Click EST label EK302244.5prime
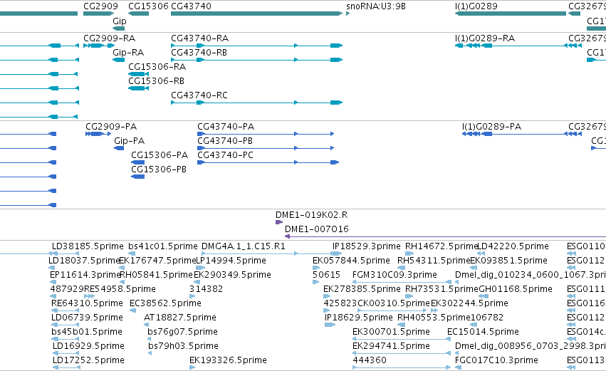 [469, 304]
